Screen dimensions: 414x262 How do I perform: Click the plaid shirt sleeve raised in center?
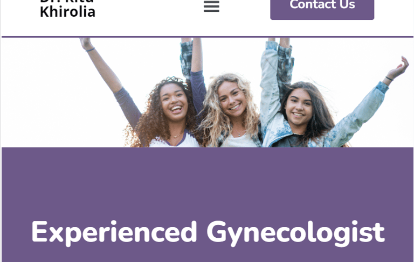[x=186, y=58]
